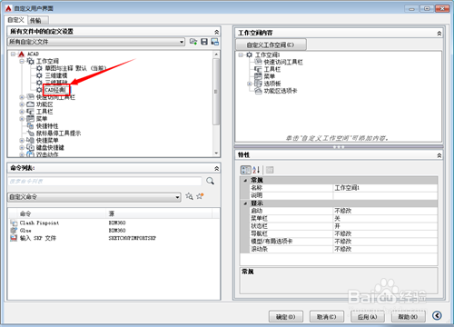The image size is (454, 327).
Task: Click the 键盘快捷键 icon in left tree
Action: (x=30, y=147)
